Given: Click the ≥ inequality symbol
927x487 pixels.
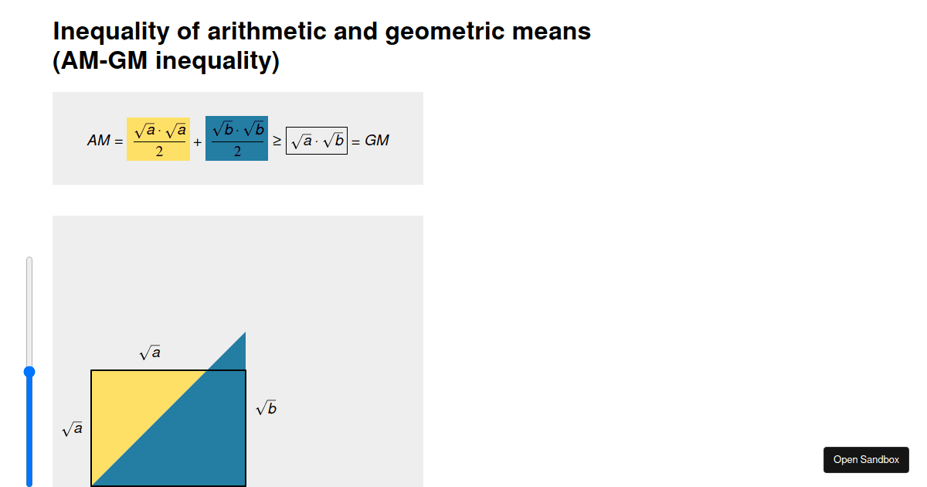Looking at the screenshot, I should (x=279, y=140).
